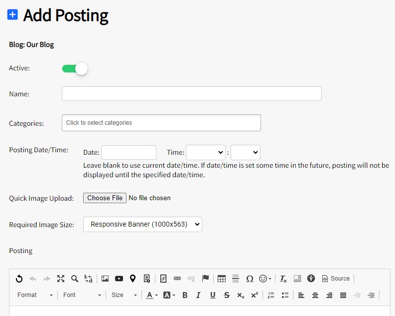Open the Time minutes dropdown
The image size is (395, 316).
pyautogui.click(x=246, y=152)
